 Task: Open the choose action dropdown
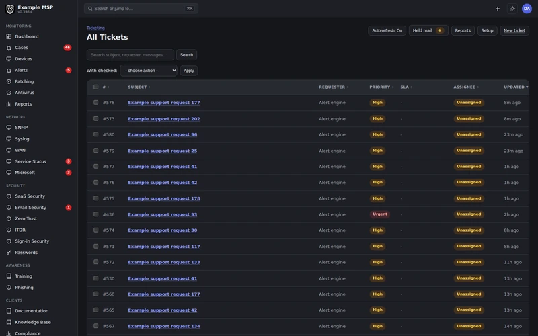coord(149,71)
